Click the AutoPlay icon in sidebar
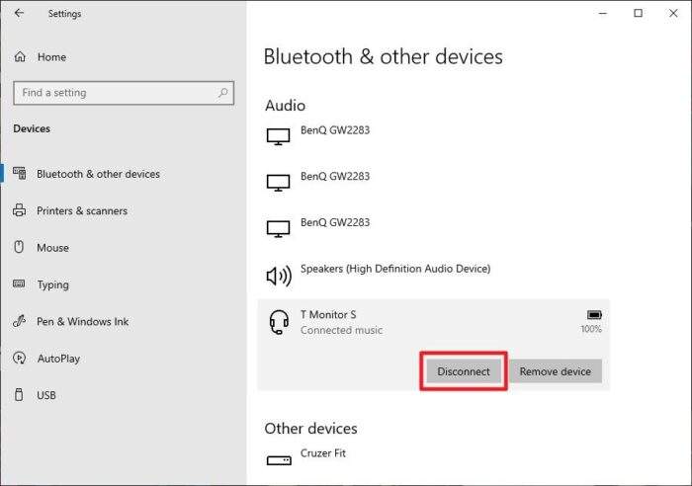Screen dimensions: 692x486 19,358
